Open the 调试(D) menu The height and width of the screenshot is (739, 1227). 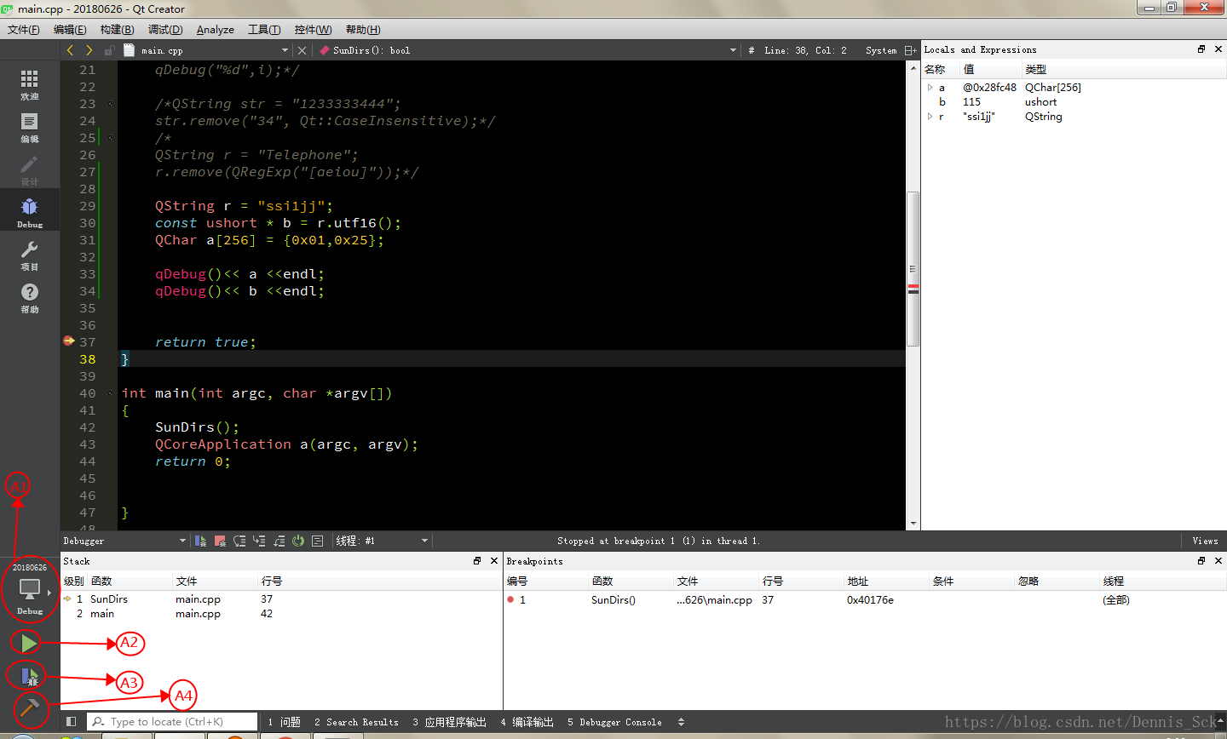165,29
